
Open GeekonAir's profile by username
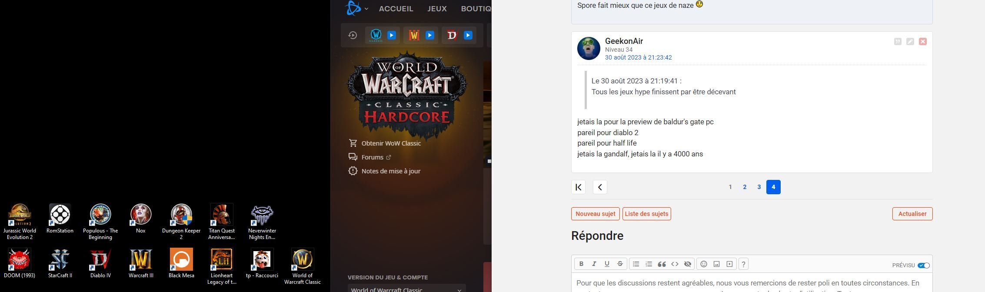click(624, 41)
